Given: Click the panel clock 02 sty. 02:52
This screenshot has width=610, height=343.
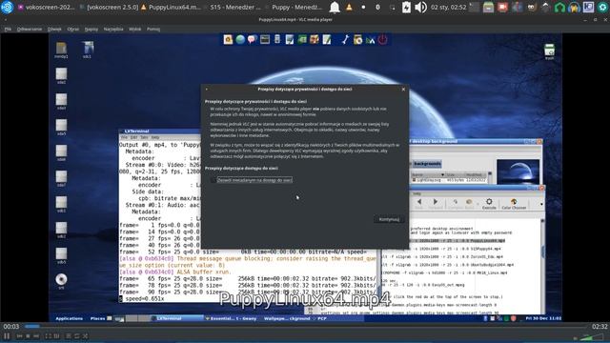Looking at the screenshot, I should (448, 7).
